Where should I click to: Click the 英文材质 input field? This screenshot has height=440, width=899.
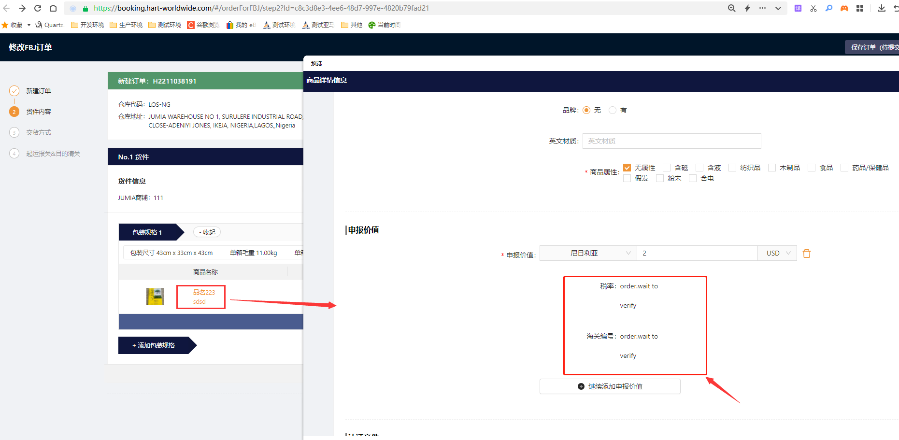671,141
